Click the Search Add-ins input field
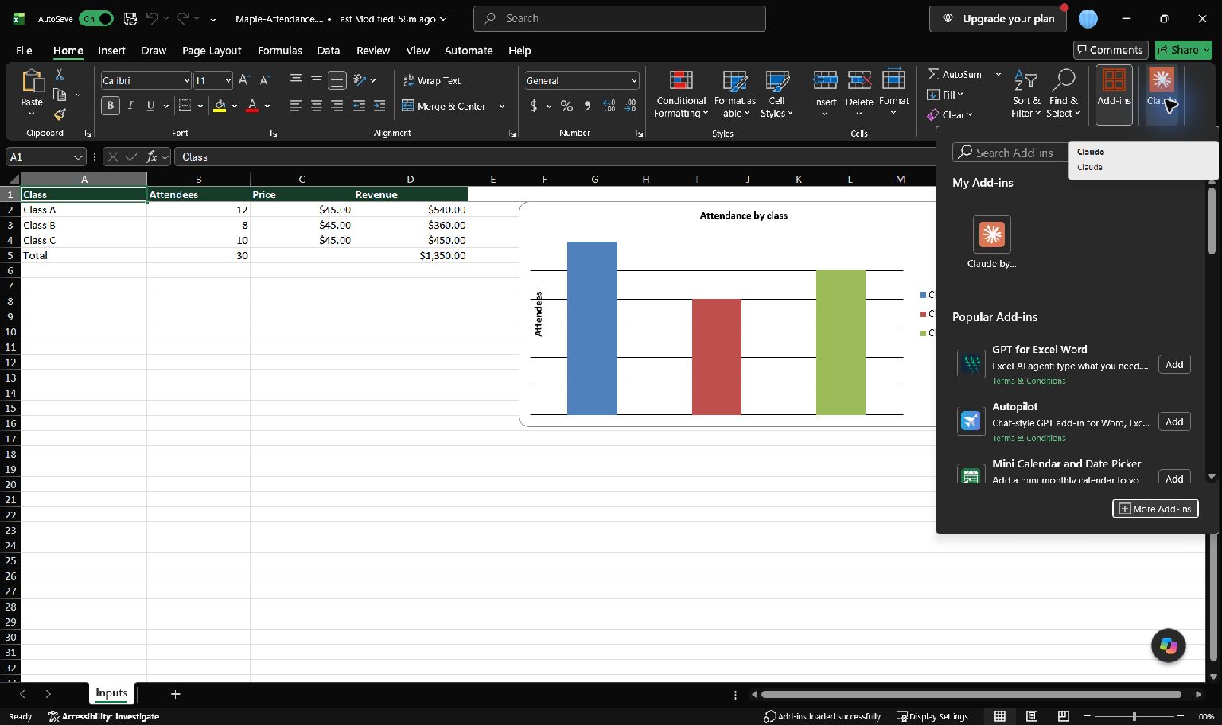Viewport: 1222px width, 725px height. [1010, 152]
